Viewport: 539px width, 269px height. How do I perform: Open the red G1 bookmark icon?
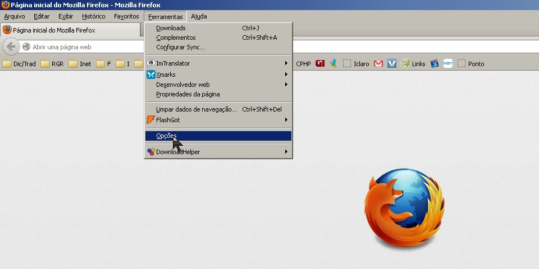(320, 64)
